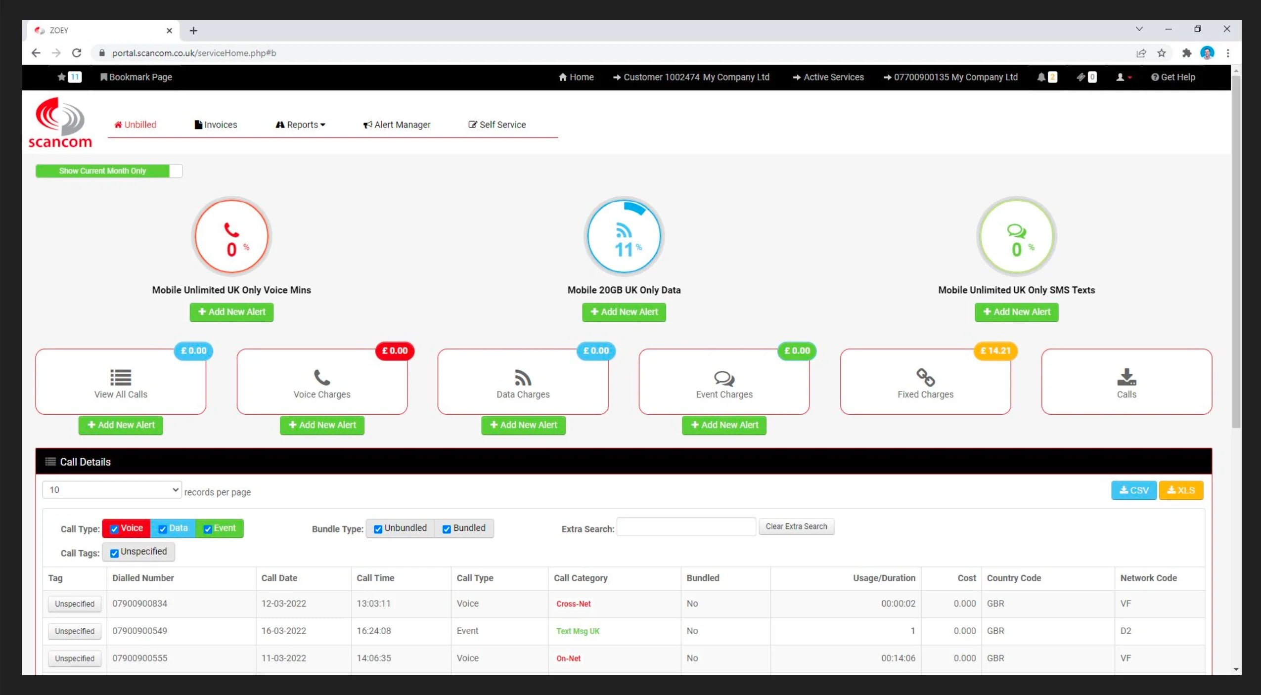Open the Alert Manager tab

pos(396,125)
